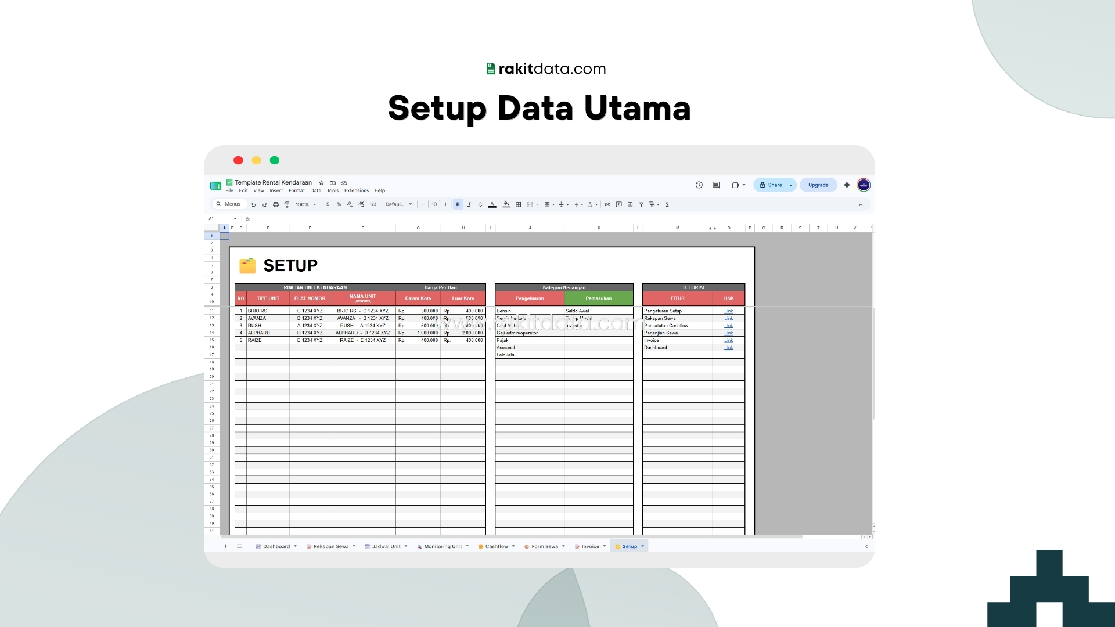Switch to the Dashboard sheet tab
Screen dimensions: 1115x627
click(x=276, y=546)
